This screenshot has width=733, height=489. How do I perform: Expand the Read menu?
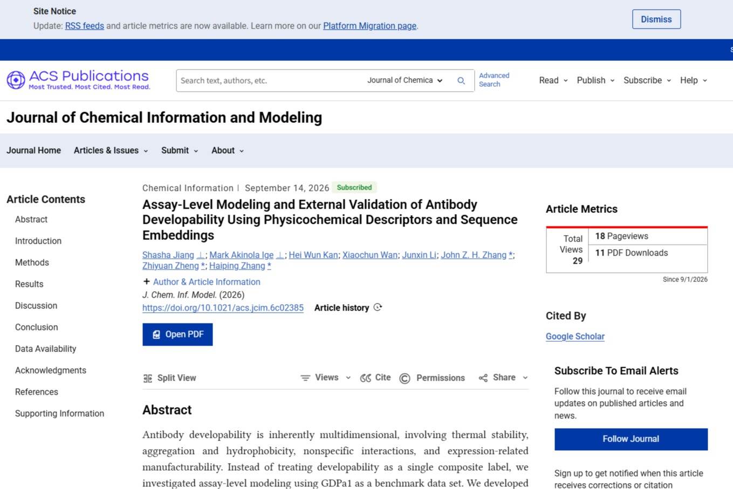[x=553, y=80]
